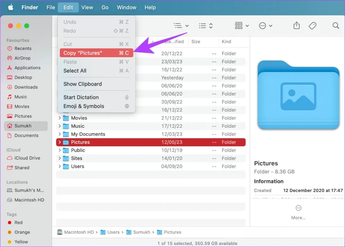Expand the Users folder row
Screen dimensions: 345x247
[x=60, y=167]
